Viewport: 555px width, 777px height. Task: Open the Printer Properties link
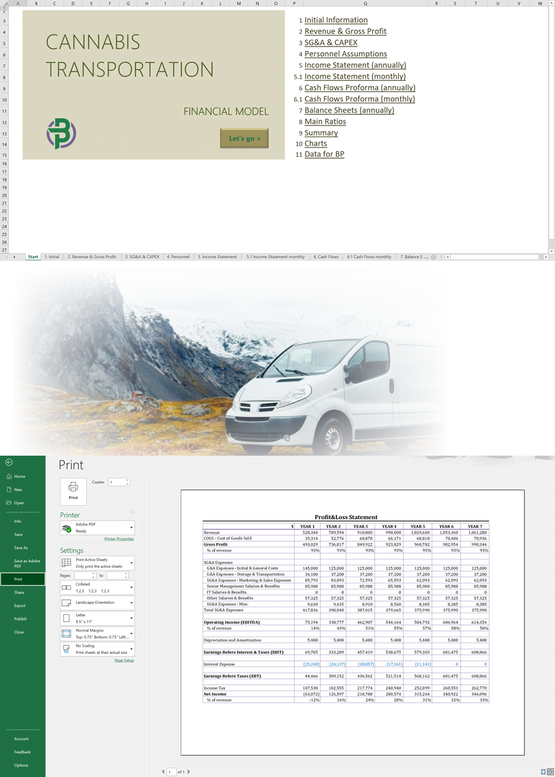tap(119, 539)
